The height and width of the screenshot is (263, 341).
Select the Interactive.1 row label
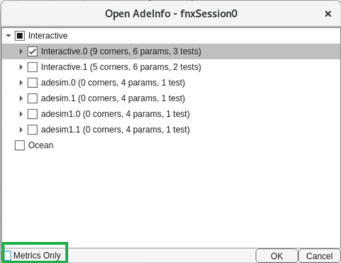tap(121, 67)
